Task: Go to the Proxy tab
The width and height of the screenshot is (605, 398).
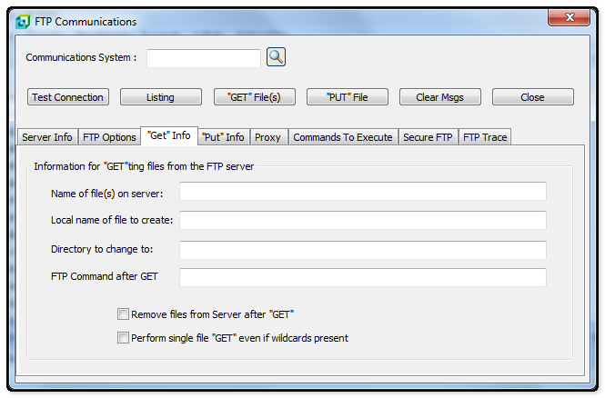Action: (x=267, y=137)
